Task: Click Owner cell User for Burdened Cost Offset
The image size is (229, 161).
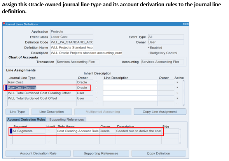Action: [85, 99]
